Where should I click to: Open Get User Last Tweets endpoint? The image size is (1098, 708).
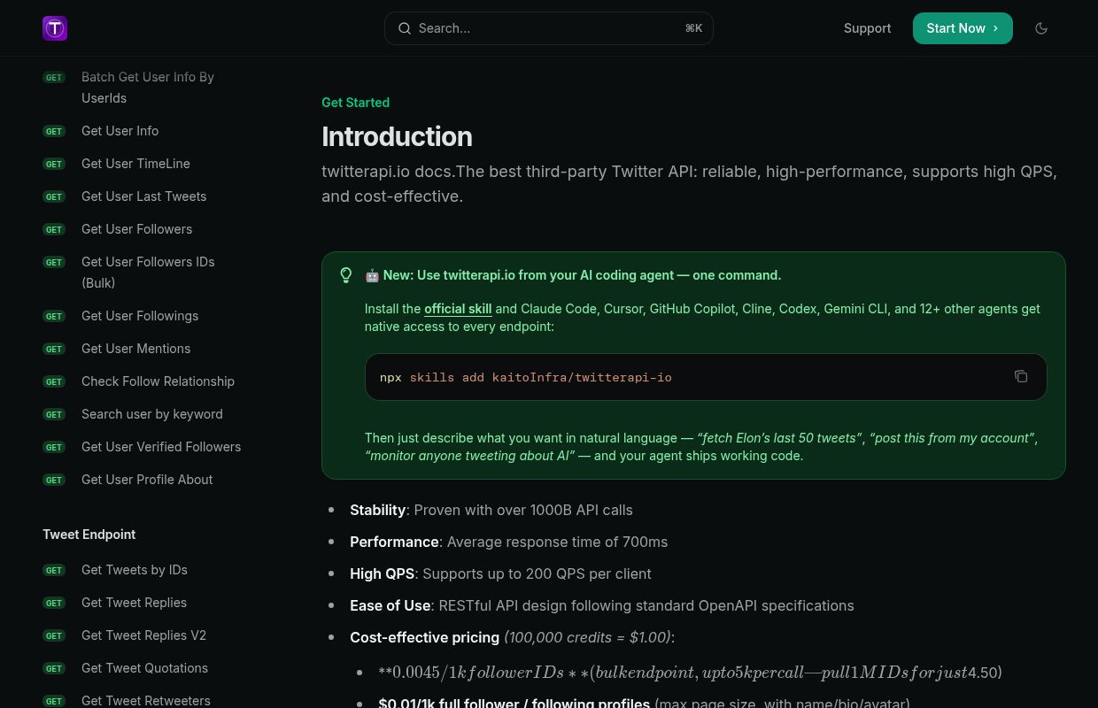pyautogui.click(x=144, y=196)
